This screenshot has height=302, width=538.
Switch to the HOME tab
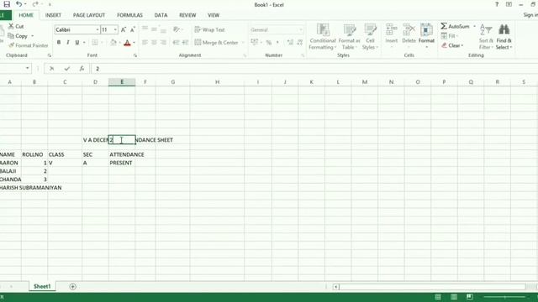click(26, 15)
